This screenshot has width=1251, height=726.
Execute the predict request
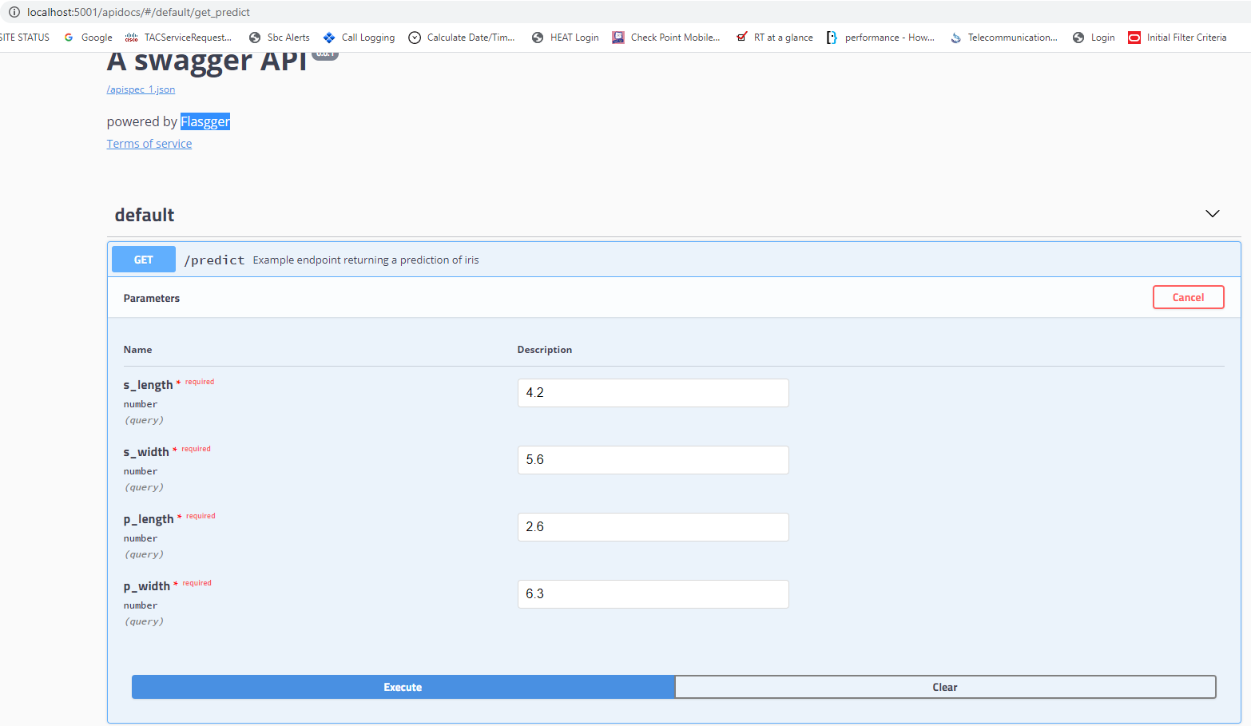pyautogui.click(x=403, y=687)
